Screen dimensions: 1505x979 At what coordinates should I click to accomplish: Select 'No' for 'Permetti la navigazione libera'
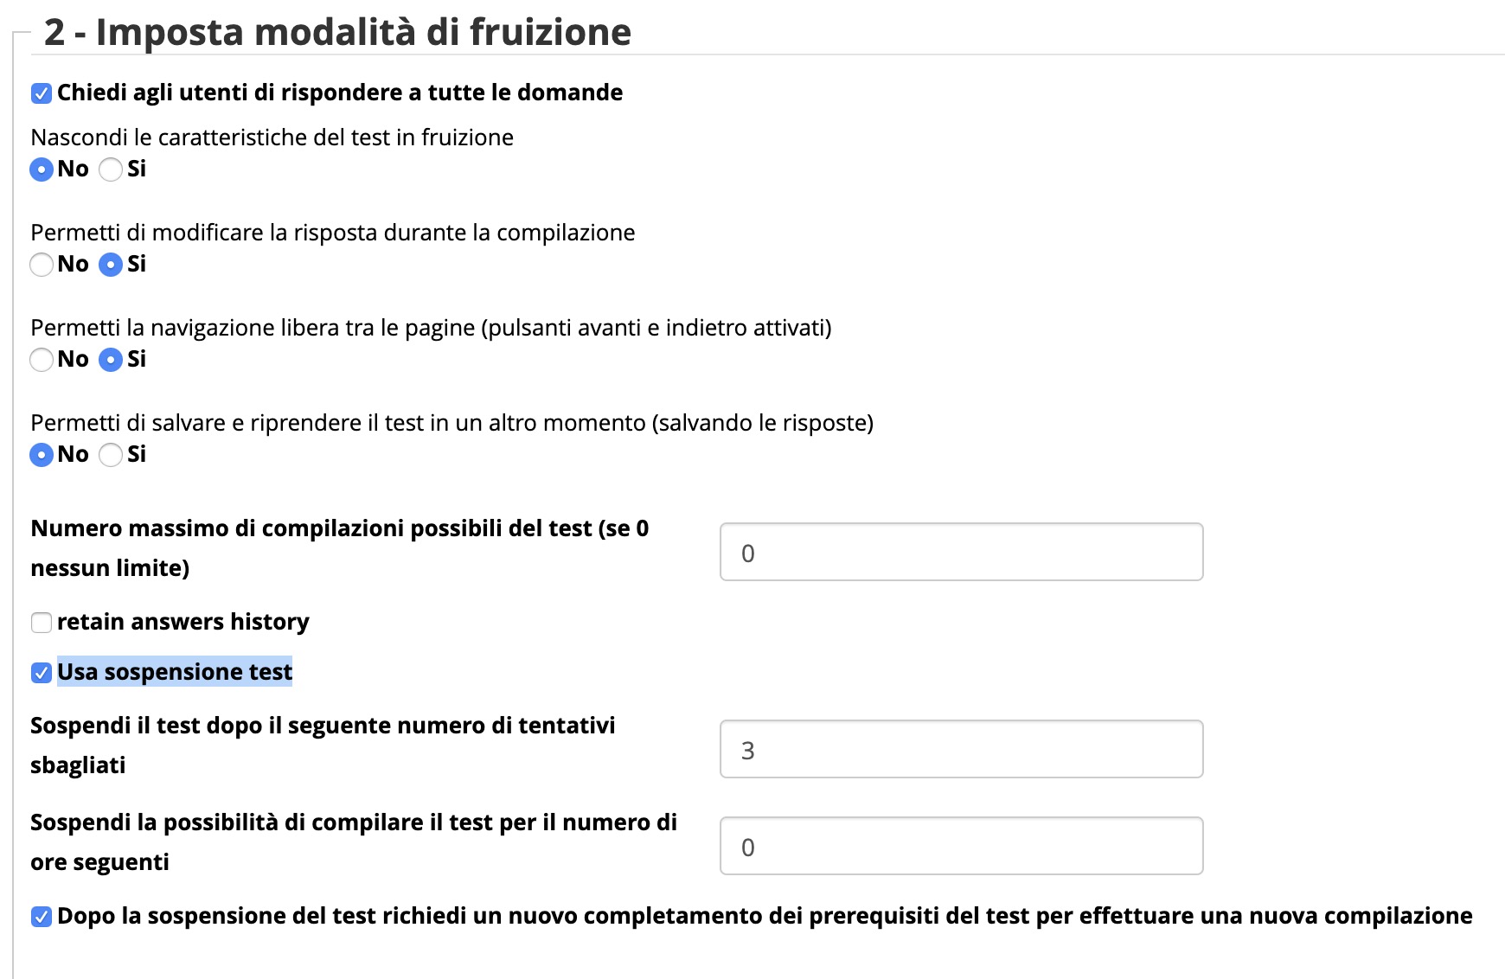pos(41,360)
